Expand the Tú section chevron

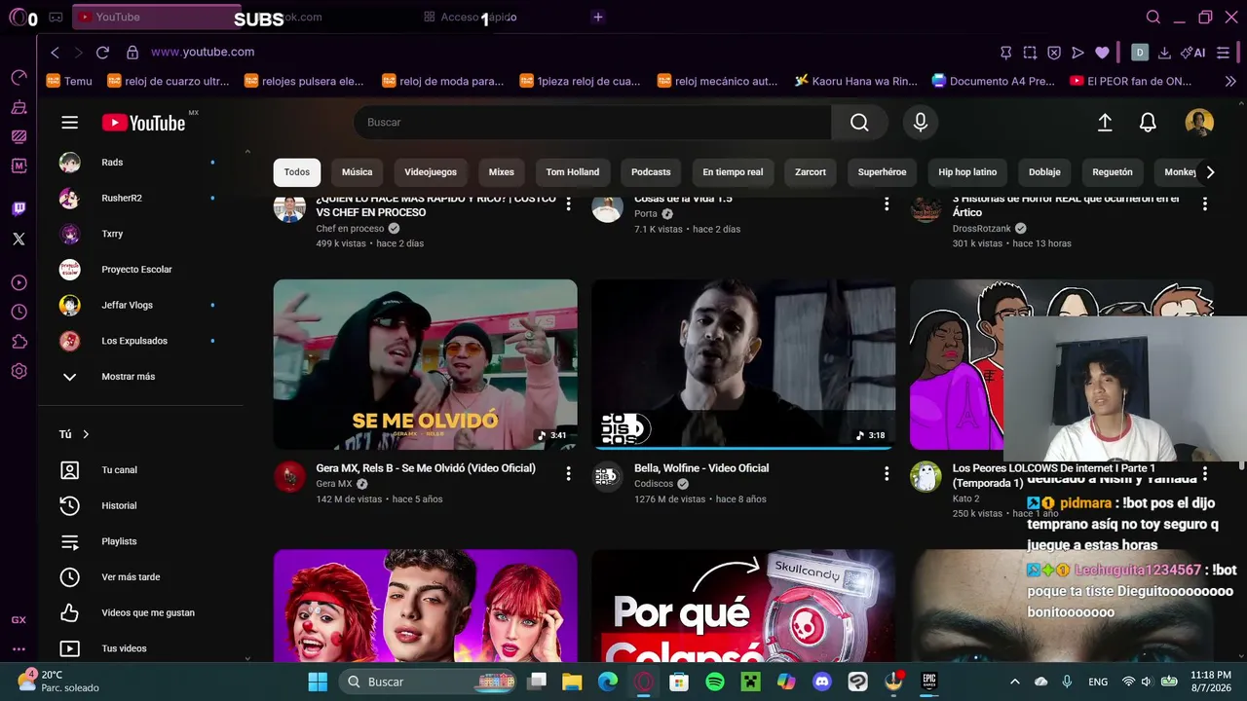86,434
